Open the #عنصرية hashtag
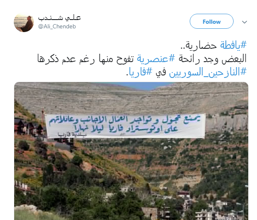 156,58
